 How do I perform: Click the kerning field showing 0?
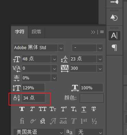click(36, 68)
